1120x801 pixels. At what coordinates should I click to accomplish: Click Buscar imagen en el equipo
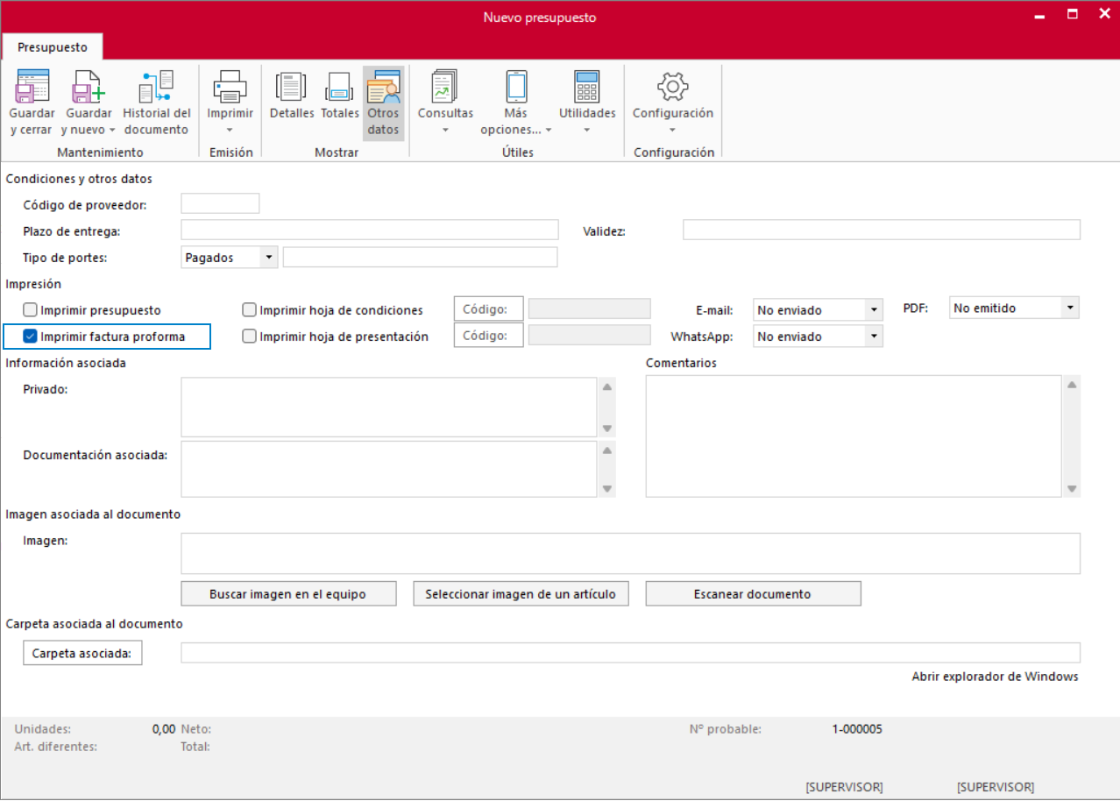288,593
